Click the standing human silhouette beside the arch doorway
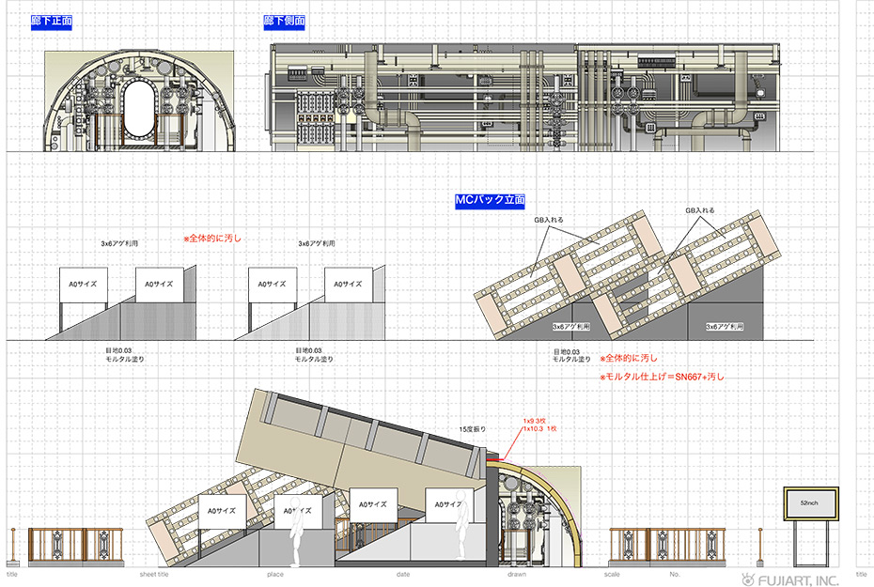 point(461,532)
